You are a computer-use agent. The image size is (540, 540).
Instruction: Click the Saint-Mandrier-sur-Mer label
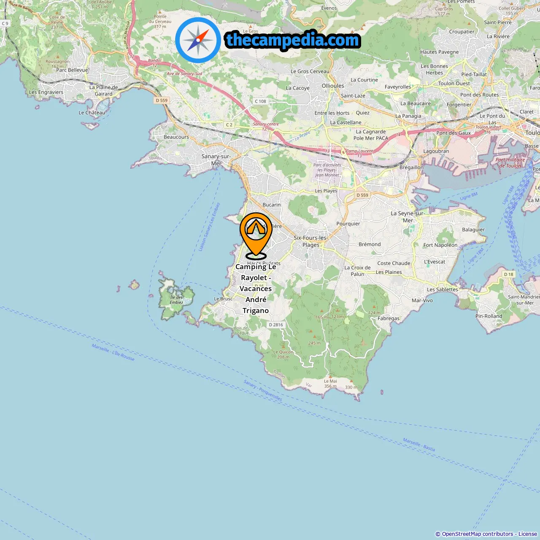tap(524, 300)
